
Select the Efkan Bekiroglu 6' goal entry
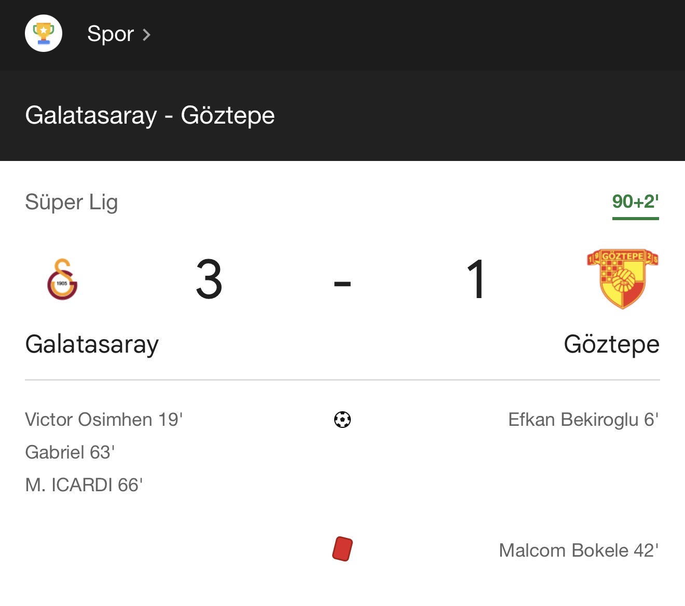(583, 420)
